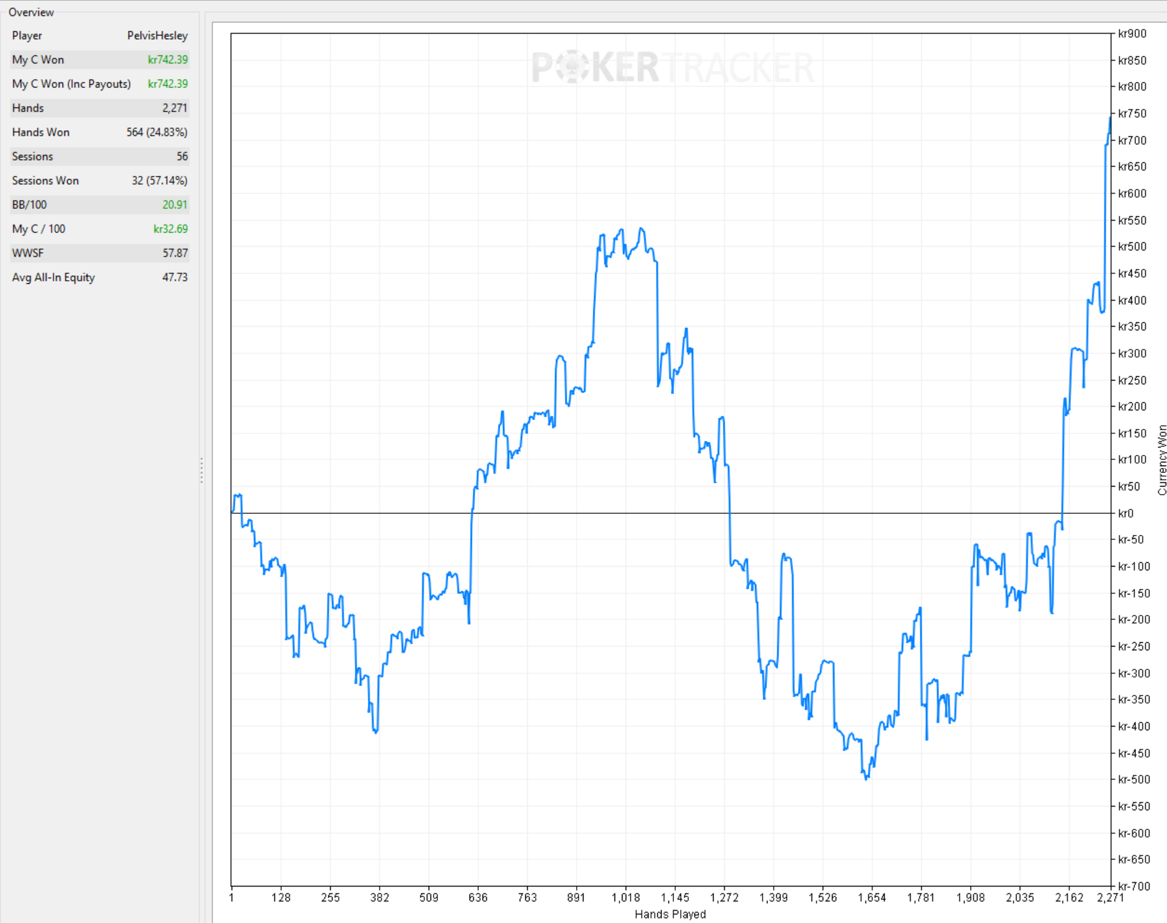This screenshot has height=923, width=1167.
Task: Select the "Sessions" row label
Action: click(x=32, y=156)
